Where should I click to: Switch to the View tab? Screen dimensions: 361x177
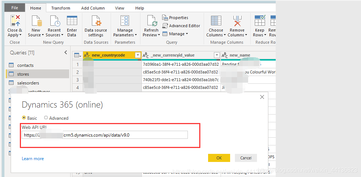pos(120,8)
